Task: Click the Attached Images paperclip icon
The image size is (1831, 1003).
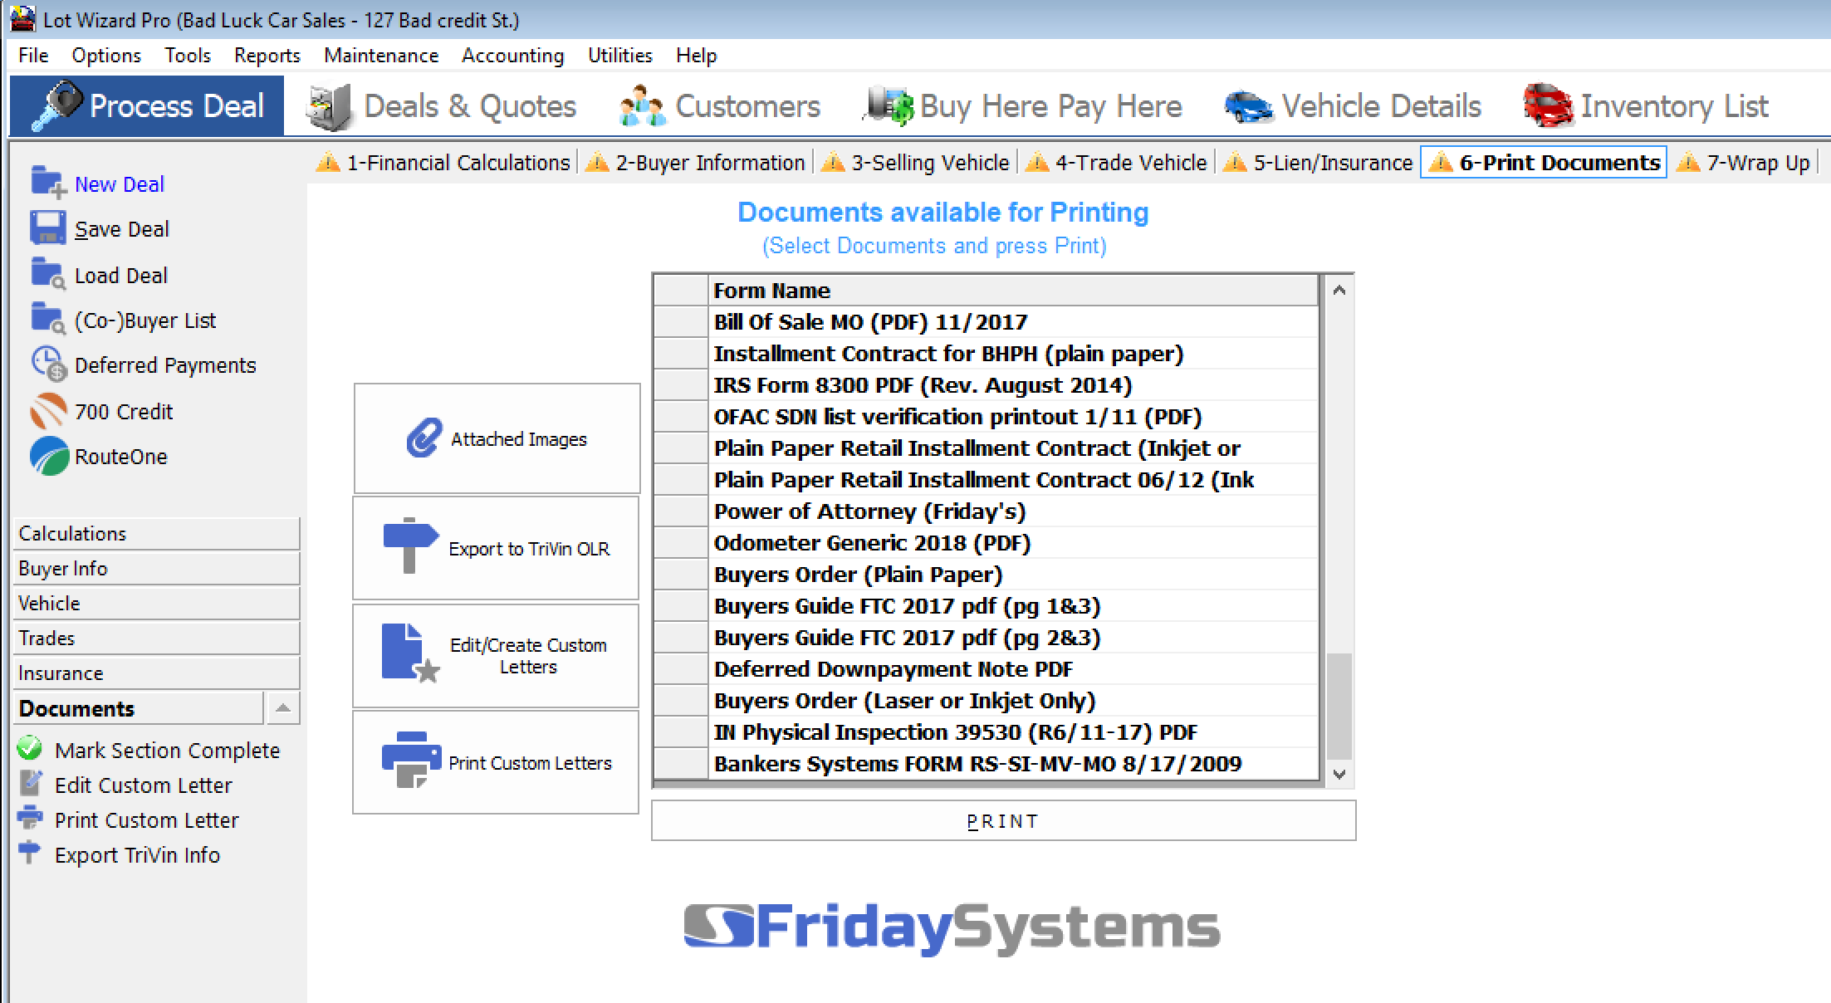Action: tap(424, 438)
